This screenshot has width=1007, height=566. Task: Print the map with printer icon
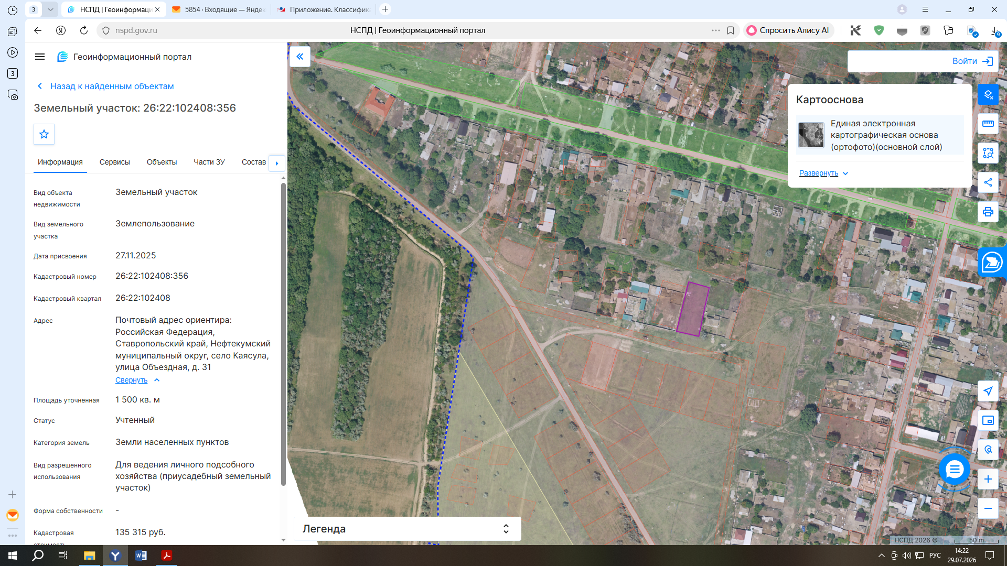click(988, 212)
